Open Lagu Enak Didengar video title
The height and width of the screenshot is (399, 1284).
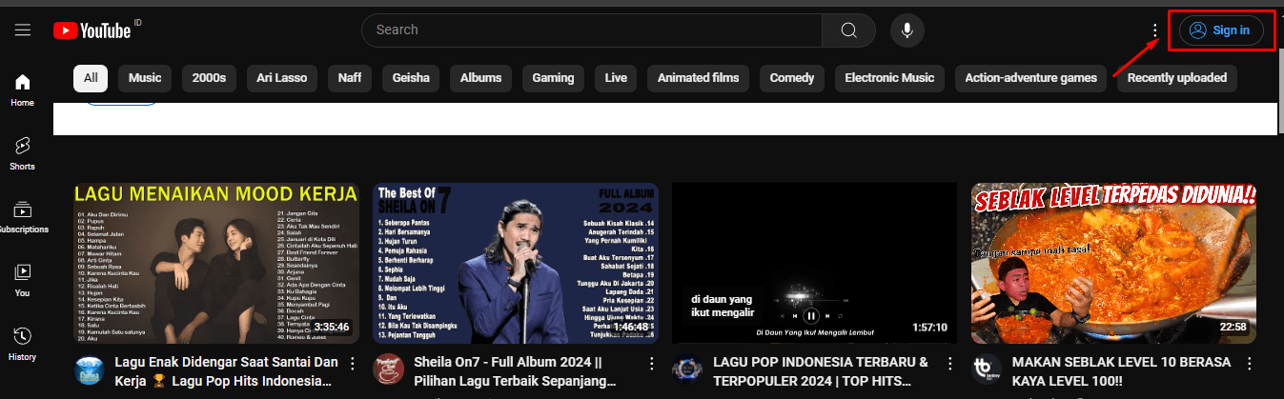(x=227, y=371)
